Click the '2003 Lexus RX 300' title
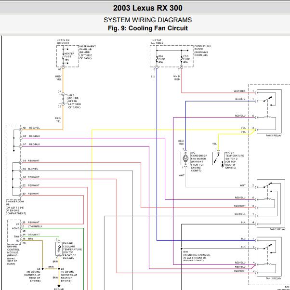 (x=147, y=8)
